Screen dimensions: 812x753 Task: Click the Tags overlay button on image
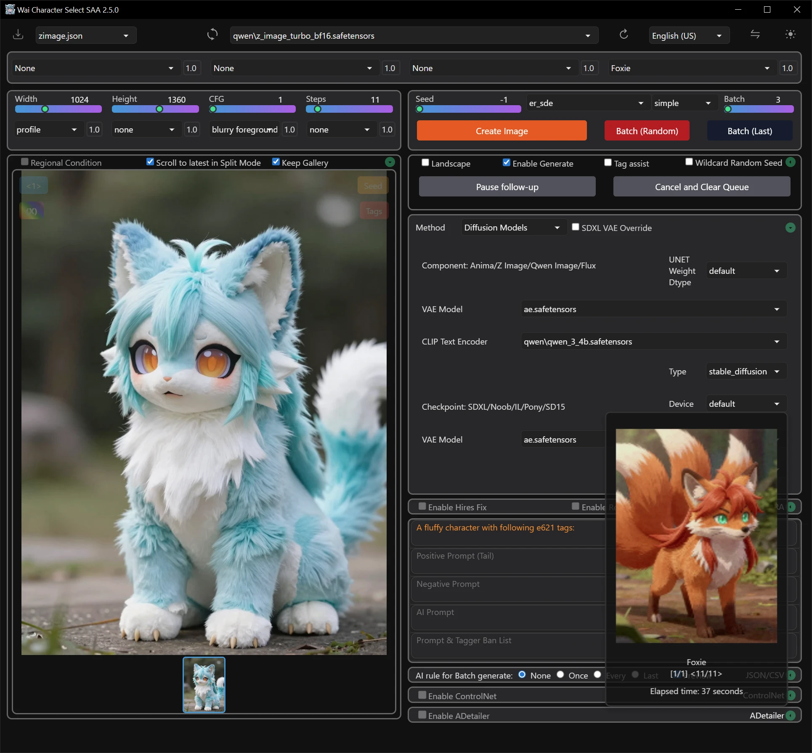tap(374, 211)
